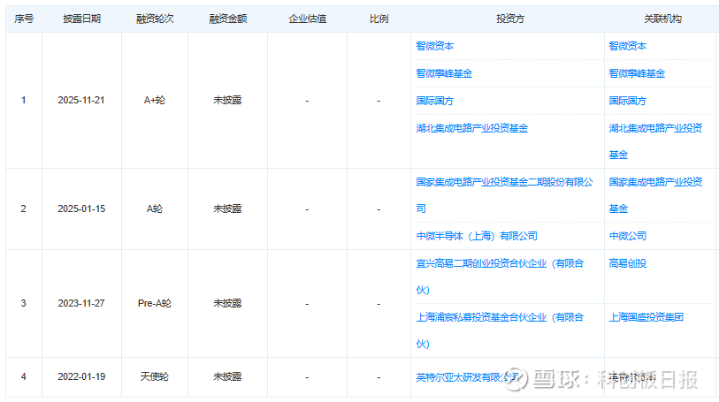Image resolution: width=719 pixels, height=402 pixels.
Task: Select 未披露 amount in the 2025-11-21 row
Action: [x=227, y=100]
